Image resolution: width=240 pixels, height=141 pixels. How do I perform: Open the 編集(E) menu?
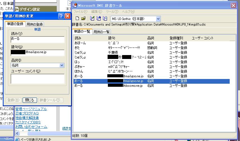click(x=96, y=12)
